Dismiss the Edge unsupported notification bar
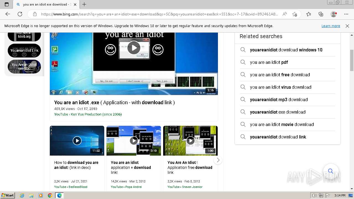Viewport: 354px width, 199px height. pyautogui.click(x=347, y=26)
